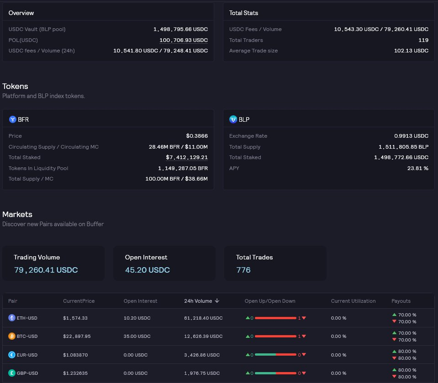
Task: Click the ETH-USD current price $1,574.33
Action: [75, 318]
